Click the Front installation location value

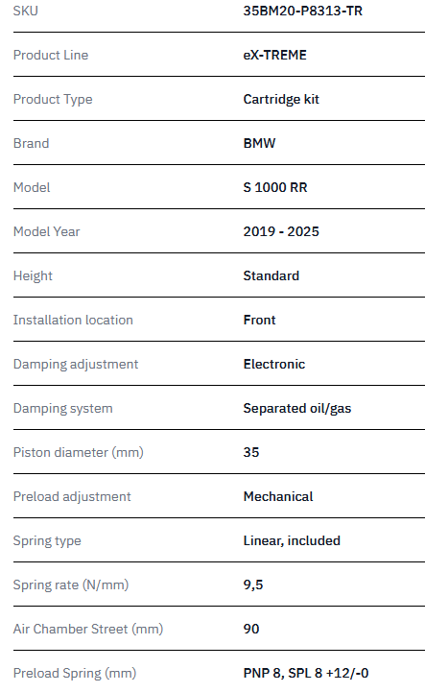click(x=259, y=320)
